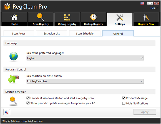Expand the close button action dropdown
Viewport: 161px width, 124px height.
(x=85, y=81)
